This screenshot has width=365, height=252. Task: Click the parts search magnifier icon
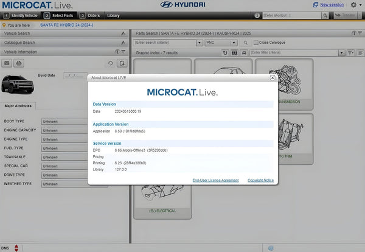(245, 43)
